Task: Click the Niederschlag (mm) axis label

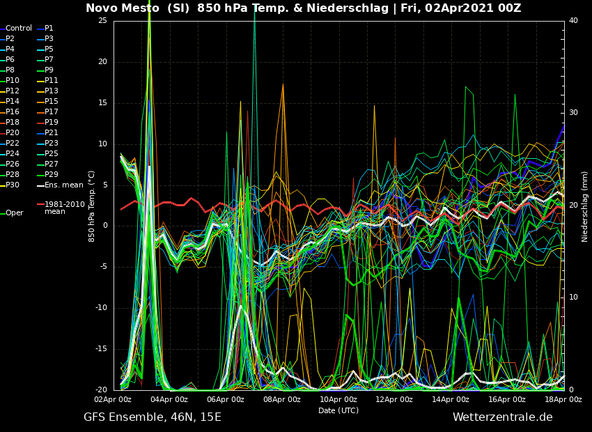Action: coord(585,206)
